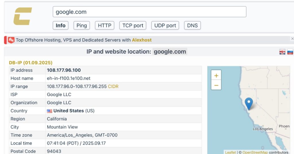294x154 pixels.
Task: Click the google.com host input field
Action: 149,12
